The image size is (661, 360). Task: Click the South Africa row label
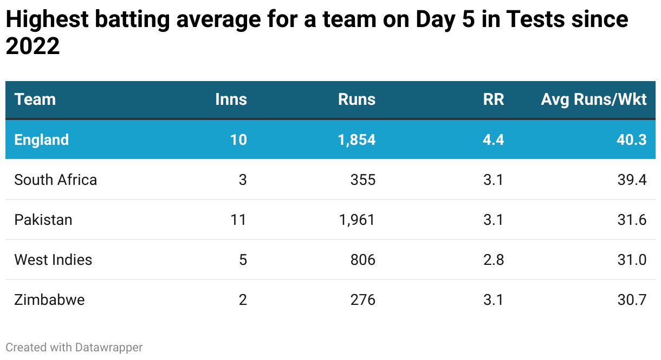pos(56,179)
